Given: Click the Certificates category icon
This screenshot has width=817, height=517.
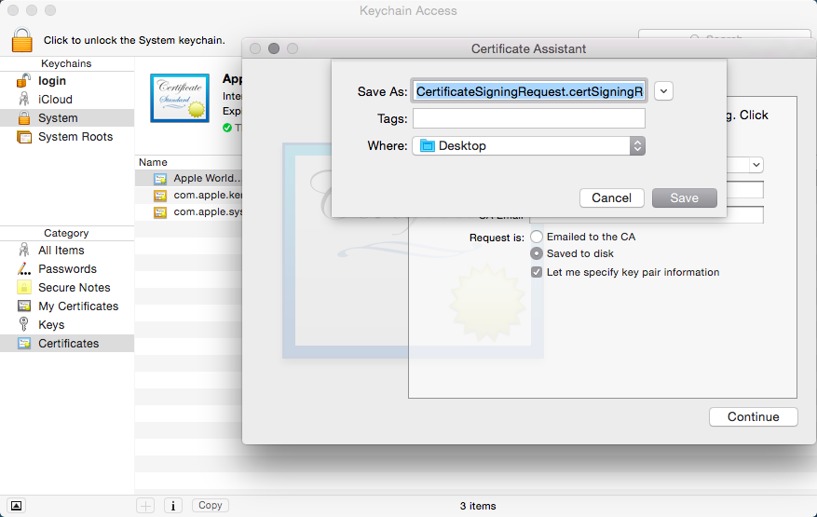Looking at the screenshot, I should coord(24,343).
